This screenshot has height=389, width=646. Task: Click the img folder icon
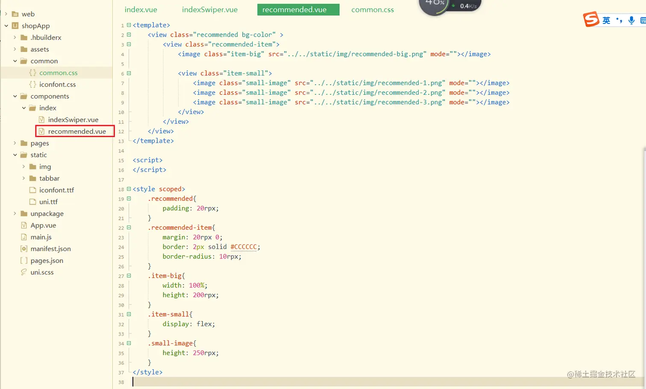point(32,167)
